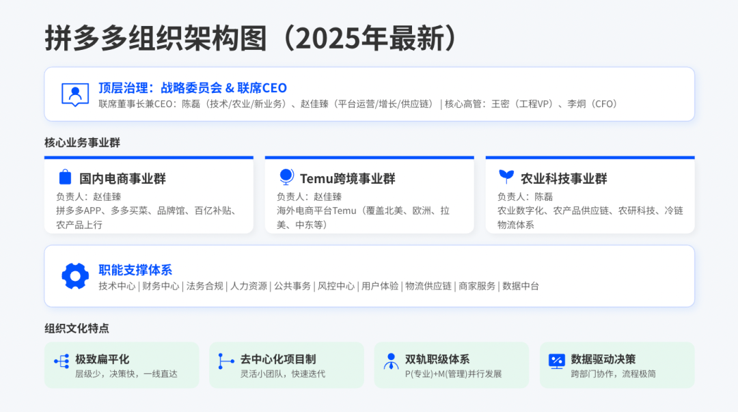Click the monitor icon beside 数据驱动决策
The width and height of the screenshot is (738, 412).
[556, 361]
